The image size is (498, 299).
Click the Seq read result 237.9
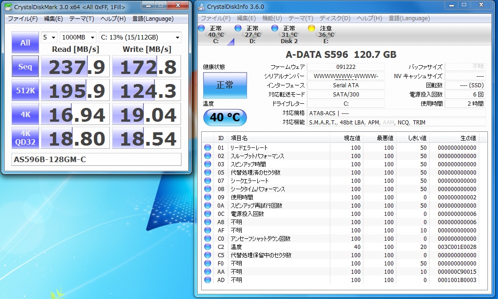pyautogui.click(x=75, y=66)
